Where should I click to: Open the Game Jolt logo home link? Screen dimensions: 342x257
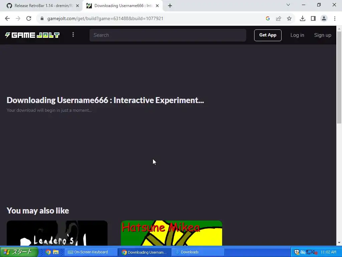point(32,35)
